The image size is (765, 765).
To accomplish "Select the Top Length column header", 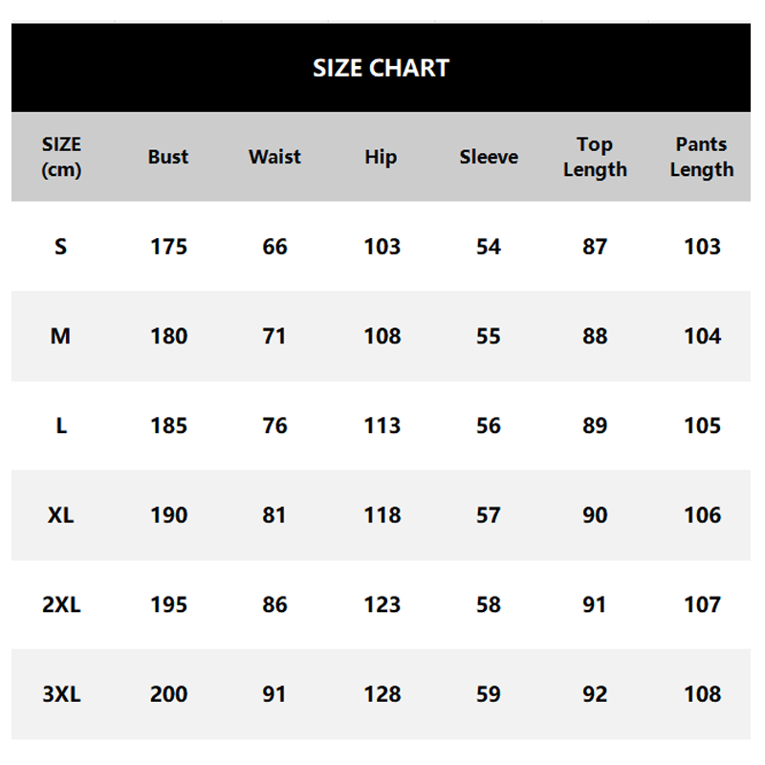I will (x=595, y=157).
